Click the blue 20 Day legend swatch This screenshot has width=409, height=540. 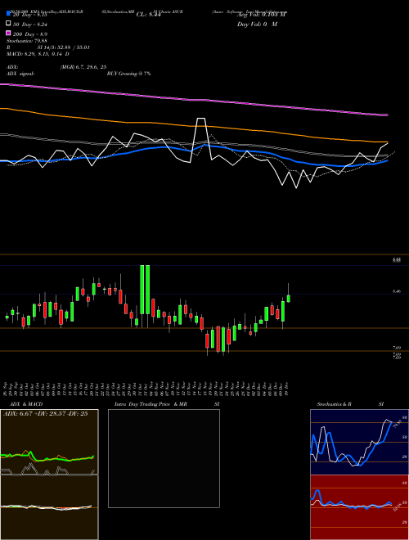coord(9,14)
